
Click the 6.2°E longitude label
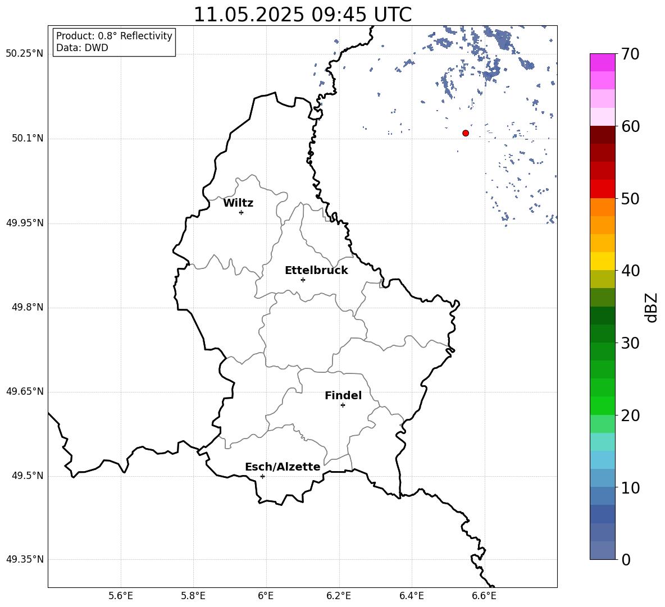[339, 596]
